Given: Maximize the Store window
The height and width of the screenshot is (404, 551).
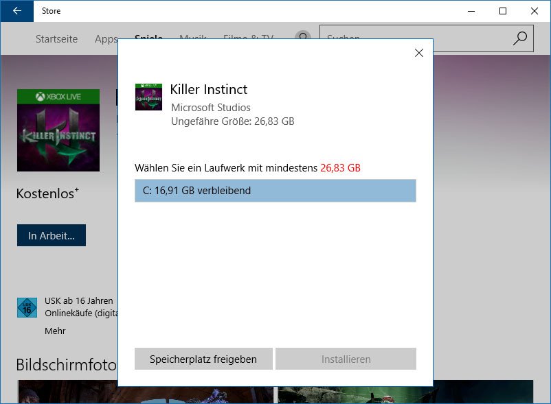Looking at the screenshot, I should pyautogui.click(x=503, y=11).
